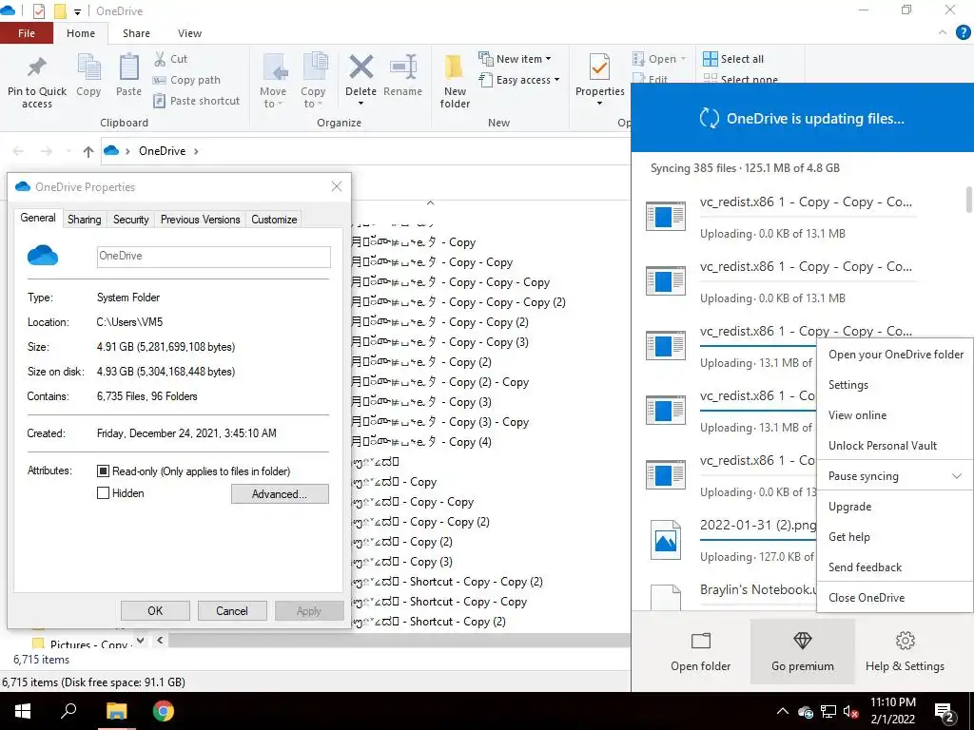Click the Windows Start button
This screenshot has height=730, width=974.
point(23,711)
